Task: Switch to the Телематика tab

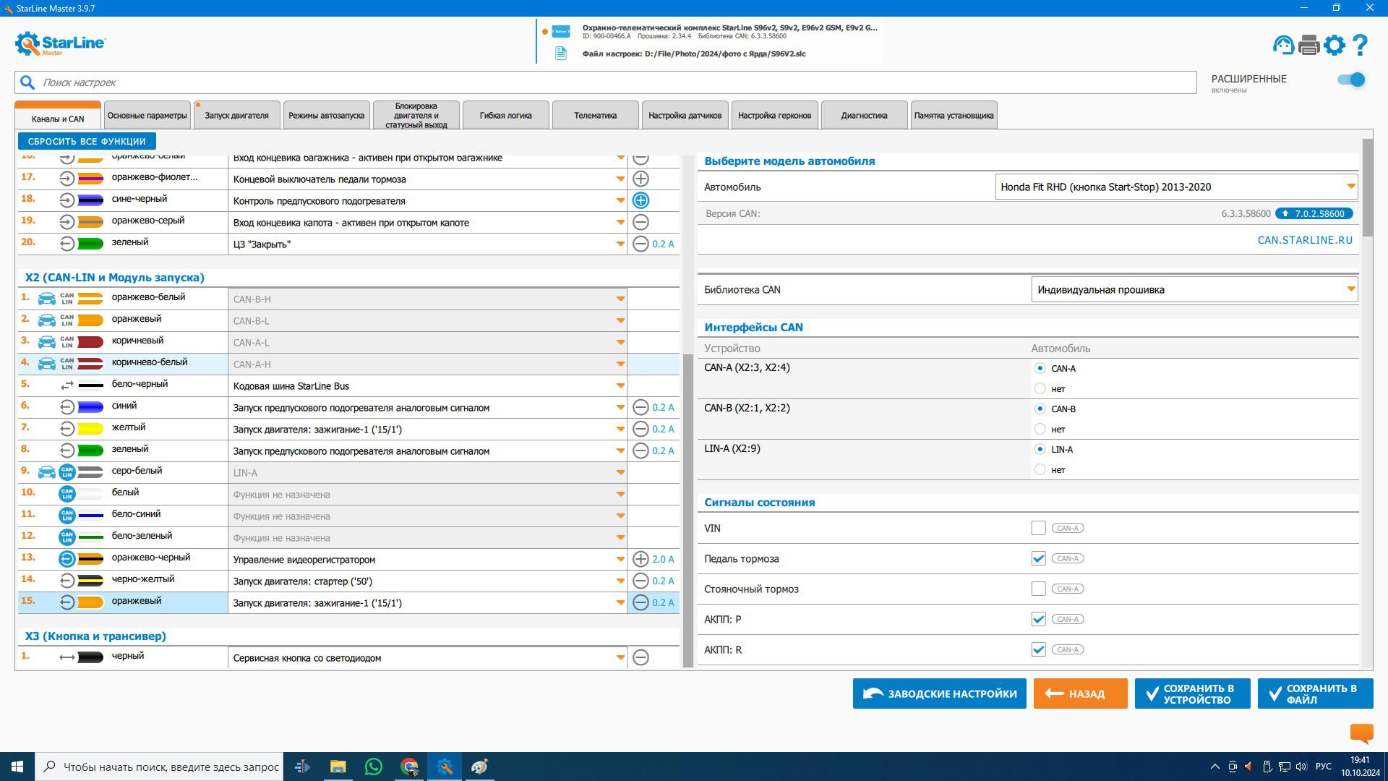Action: coord(596,115)
